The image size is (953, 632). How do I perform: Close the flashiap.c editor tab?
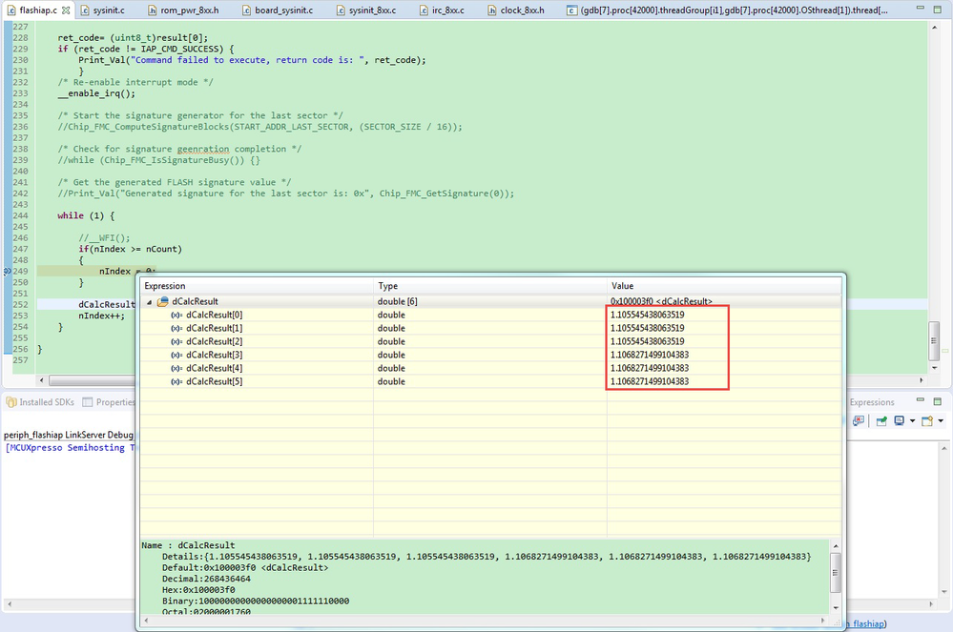(66, 10)
